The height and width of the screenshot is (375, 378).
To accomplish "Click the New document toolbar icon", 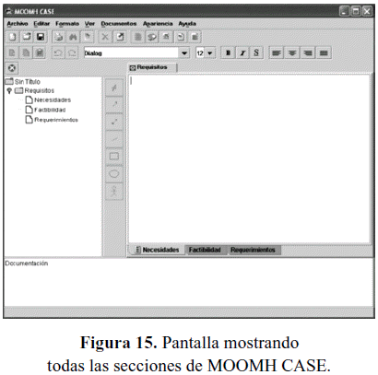I will point(12,37).
